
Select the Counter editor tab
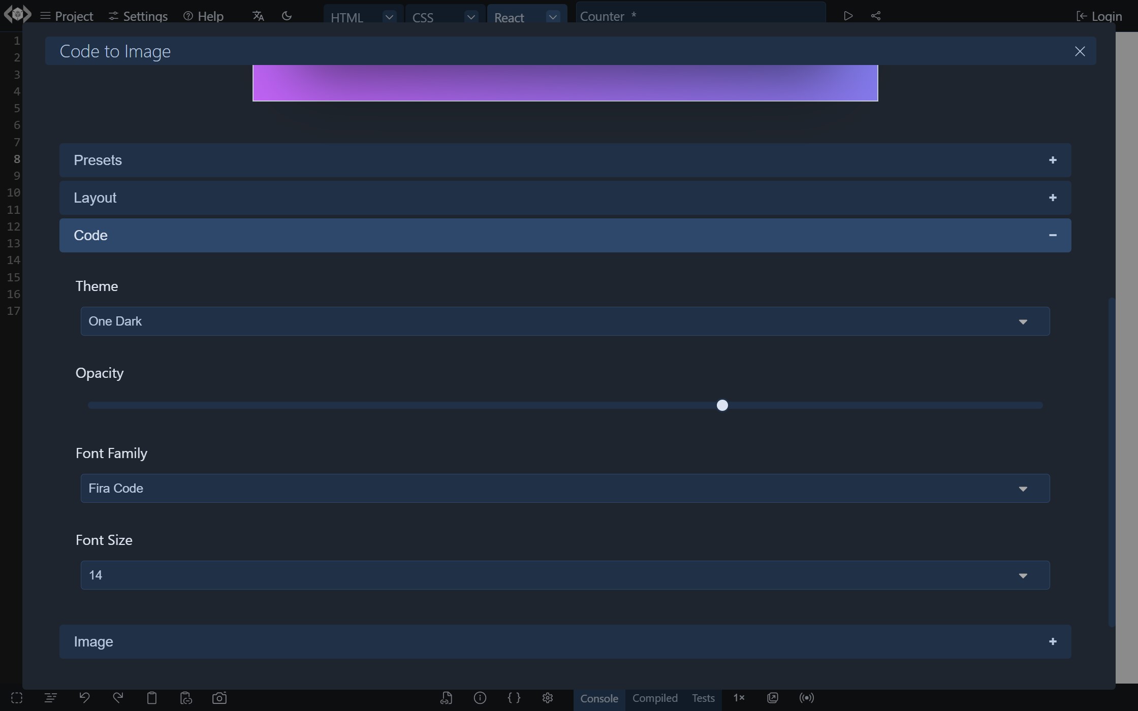603,16
